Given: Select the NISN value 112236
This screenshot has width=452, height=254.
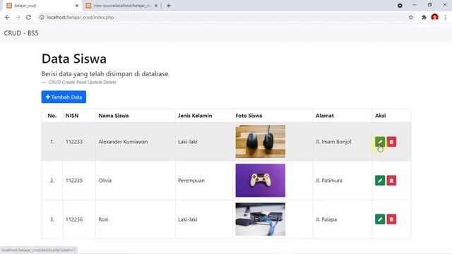Looking at the screenshot, I should [74, 219].
